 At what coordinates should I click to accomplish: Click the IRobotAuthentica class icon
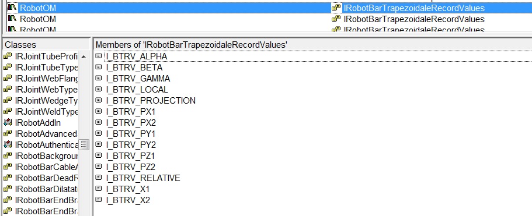pos(8,144)
